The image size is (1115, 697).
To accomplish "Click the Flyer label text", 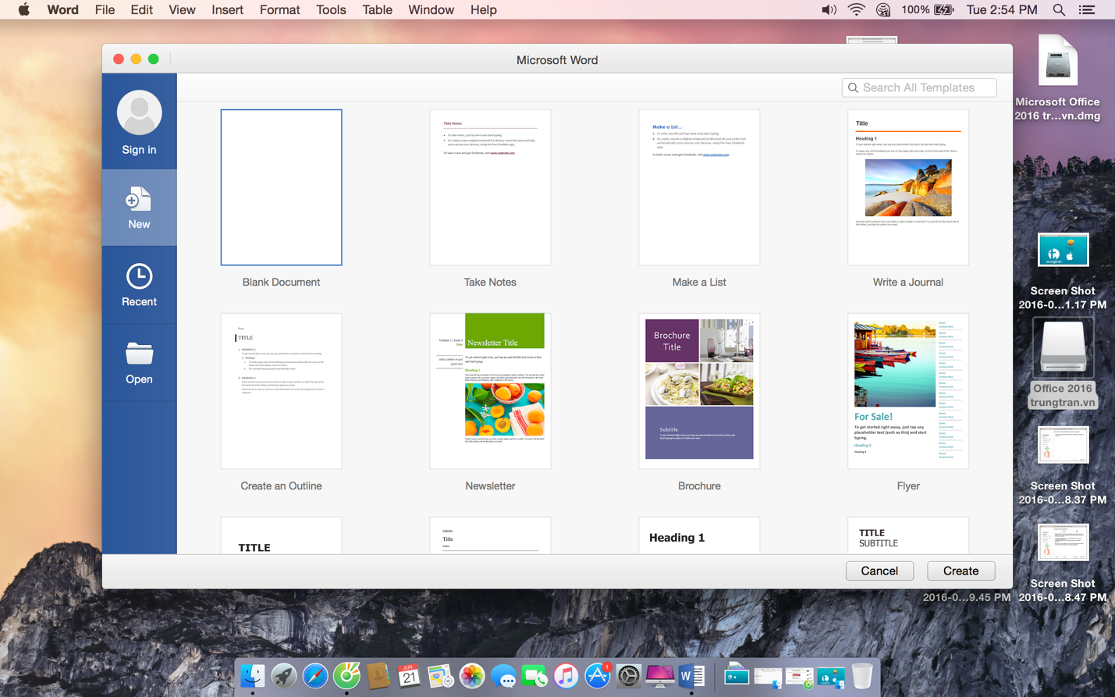I will click(908, 485).
